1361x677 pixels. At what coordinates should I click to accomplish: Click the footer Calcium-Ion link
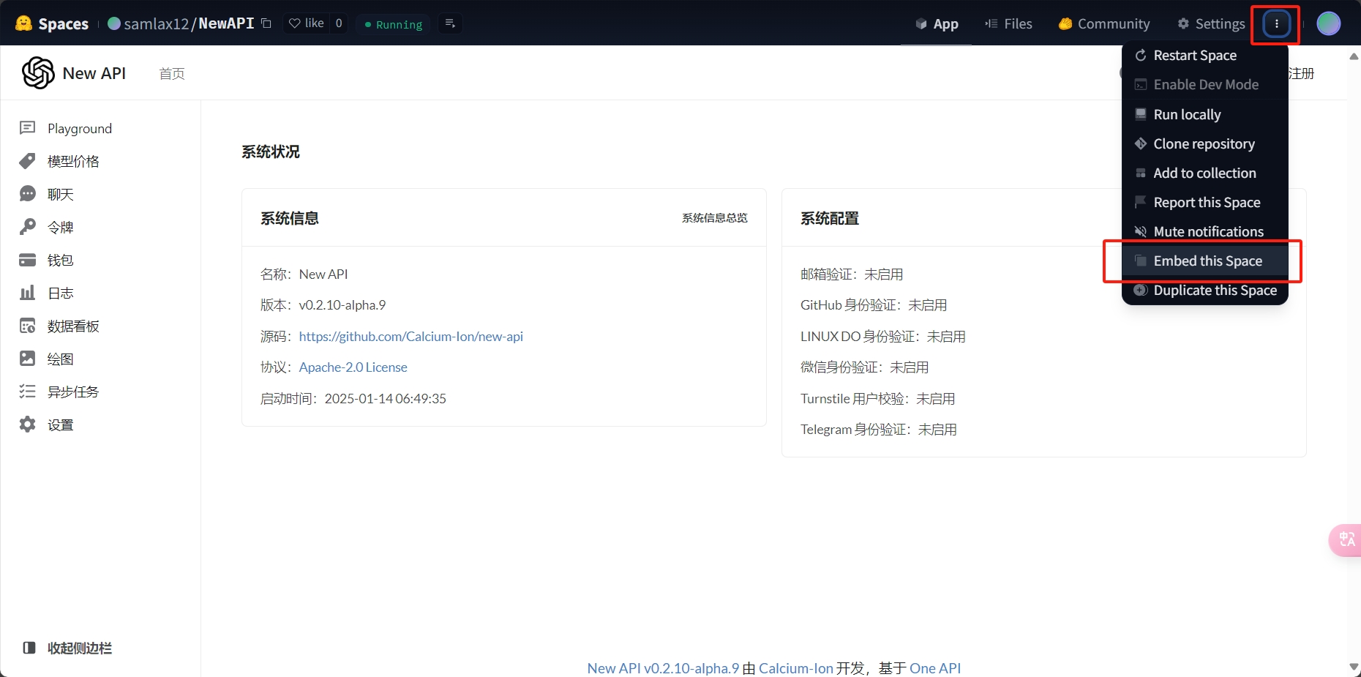pyautogui.click(x=796, y=667)
